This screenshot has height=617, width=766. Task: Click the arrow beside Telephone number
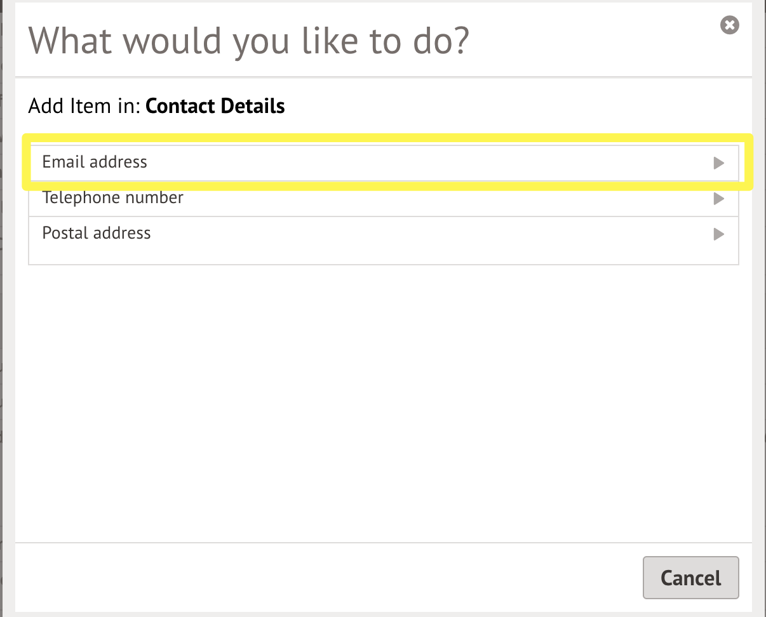[719, 199]
